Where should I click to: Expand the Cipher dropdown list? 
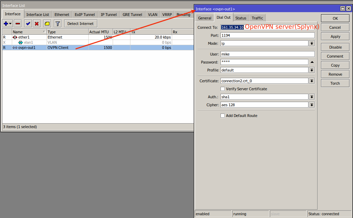312,105
